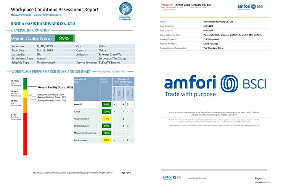The image size is (286, 185).
Task: Click the Wages & Hours 73% score cell
Action: [x=106, y=119]
